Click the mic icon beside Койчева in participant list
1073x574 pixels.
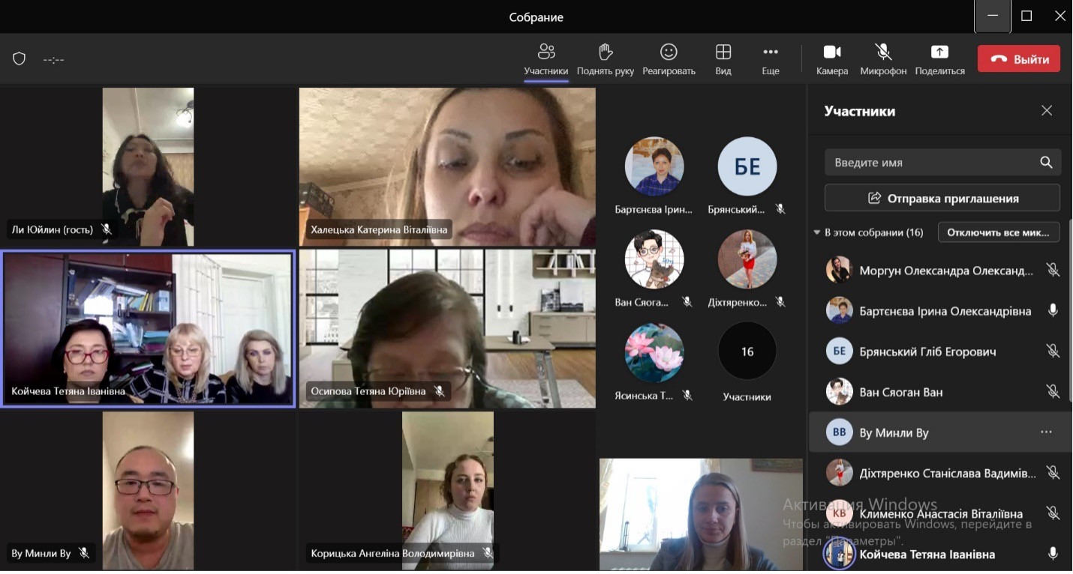coord(1053,554)
